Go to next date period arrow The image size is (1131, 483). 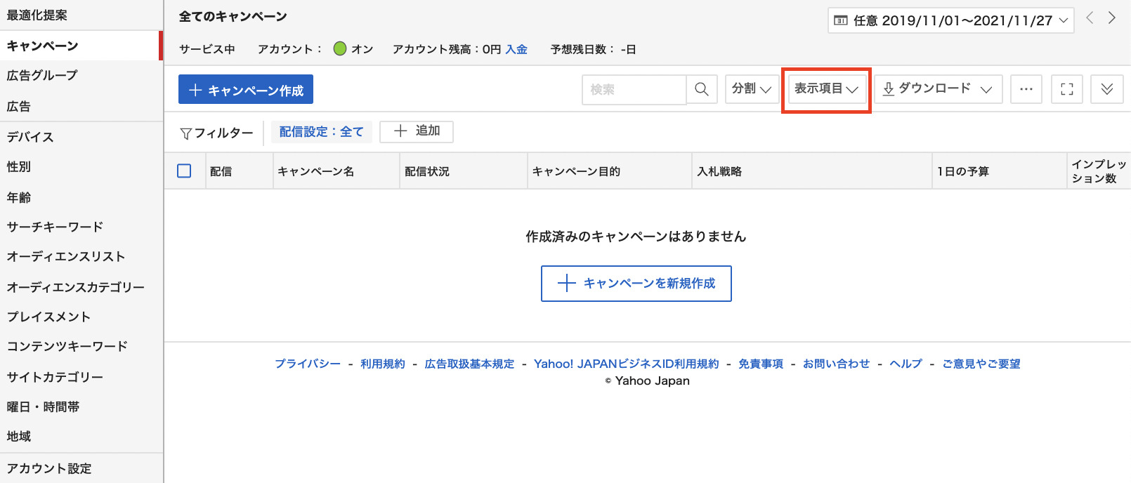(x=1111, y=18)
